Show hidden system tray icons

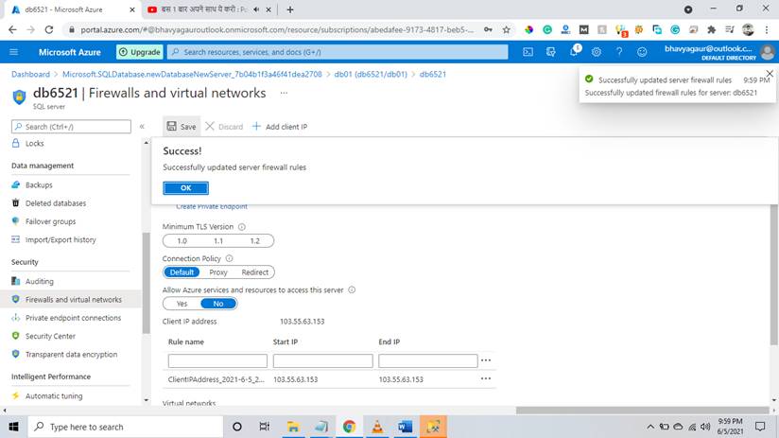(649, 427)
